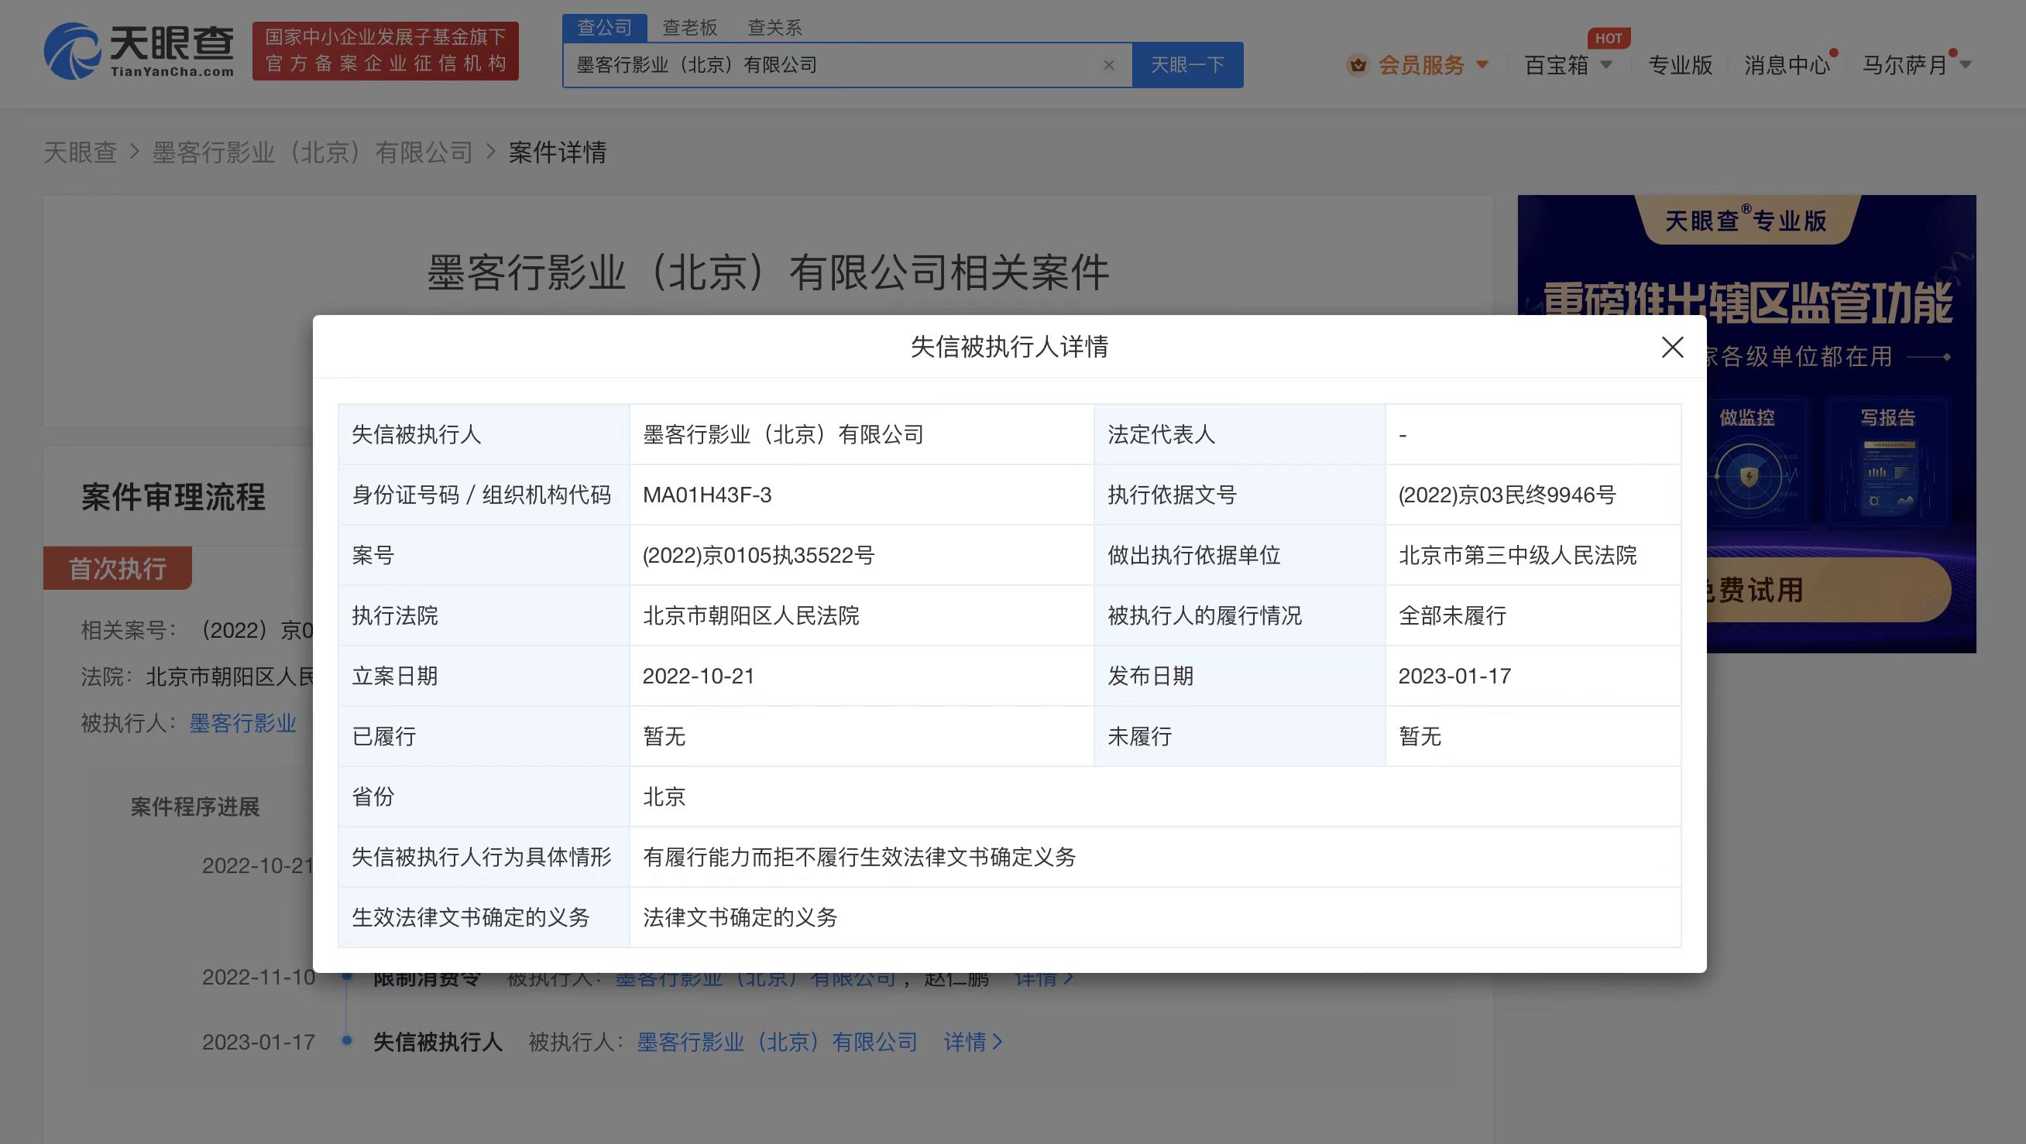Open 详情 link for 2023-01-17 失信被执行人
The image size is (2026, 1144).
pos(973,1042)
